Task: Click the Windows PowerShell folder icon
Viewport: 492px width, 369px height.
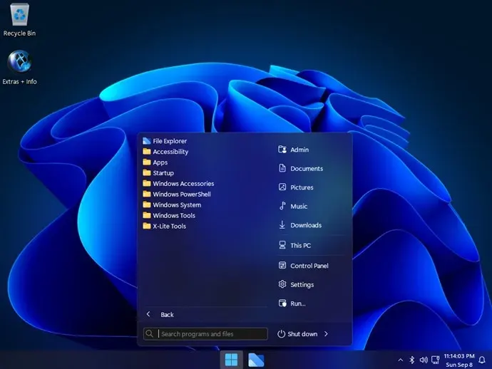Action: click(147, 194)
